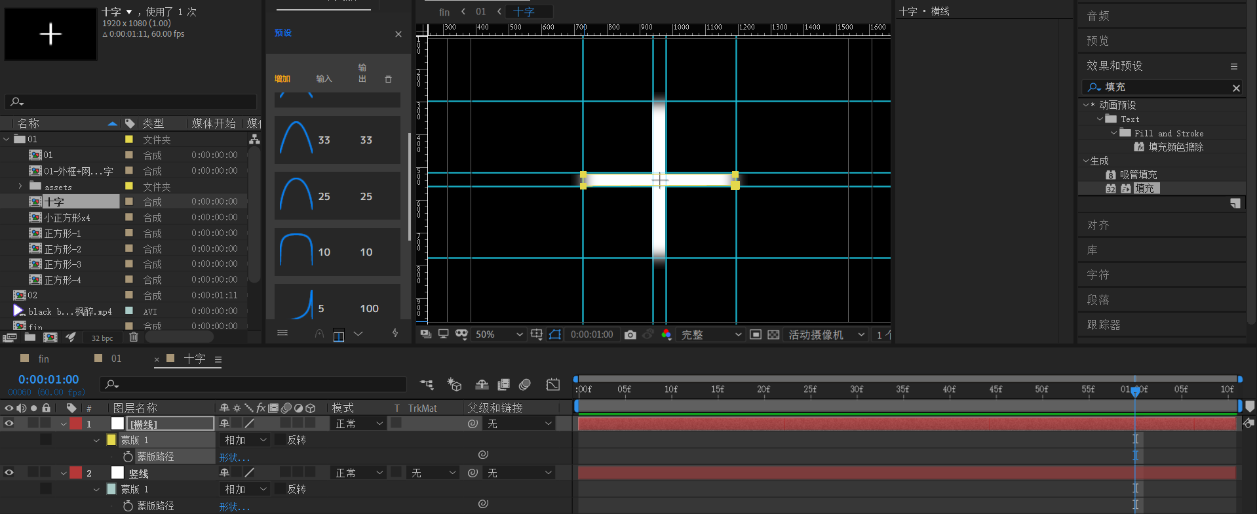Enable 反转 checkbox for 横线 mask
This screenshot has width=1257, height=514.
[x=280, y=440]
